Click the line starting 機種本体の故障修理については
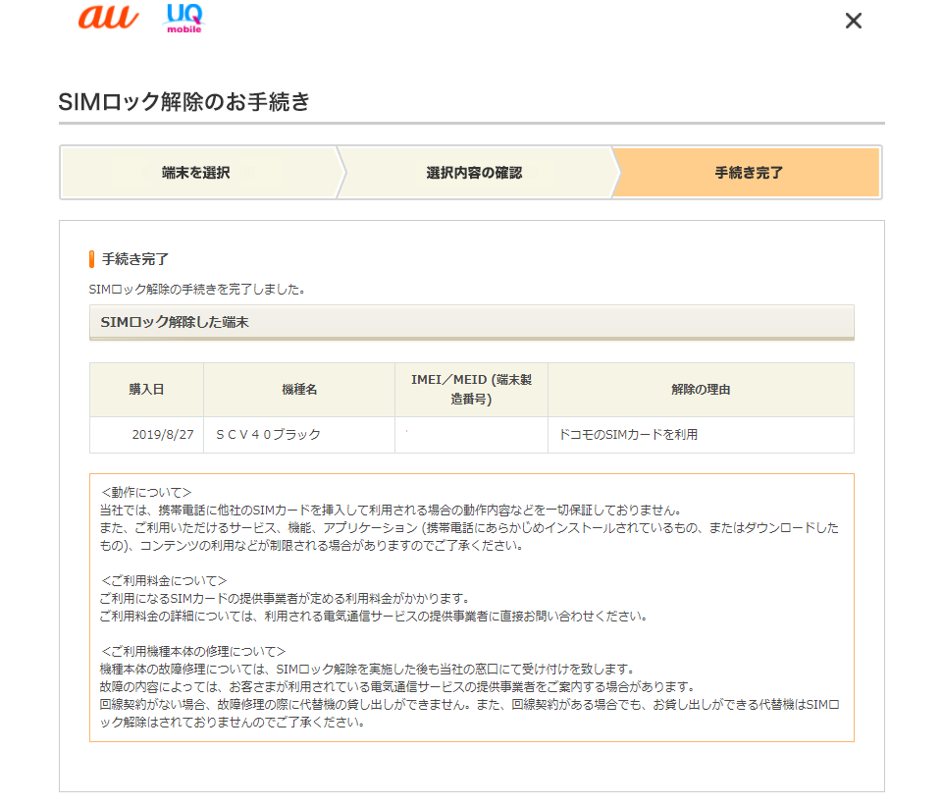The height and width of the screenshot is (807, 942). click(368, 669)
